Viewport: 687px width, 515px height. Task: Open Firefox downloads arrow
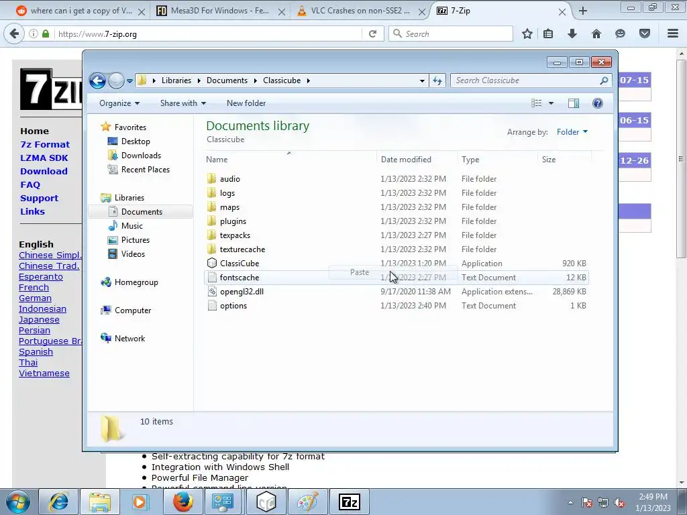(x=572, y=34)
